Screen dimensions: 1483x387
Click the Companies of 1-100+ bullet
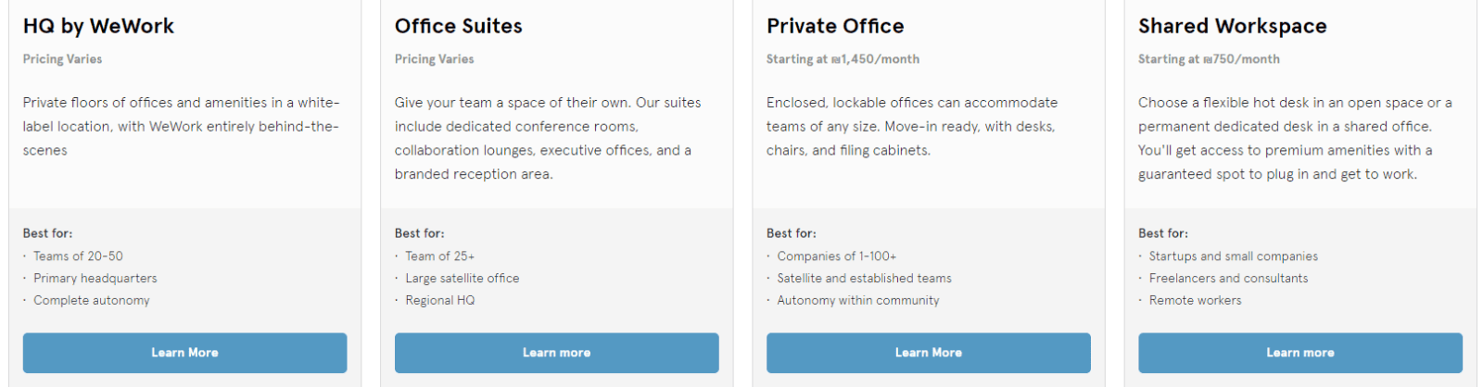(x=836, y=256)
